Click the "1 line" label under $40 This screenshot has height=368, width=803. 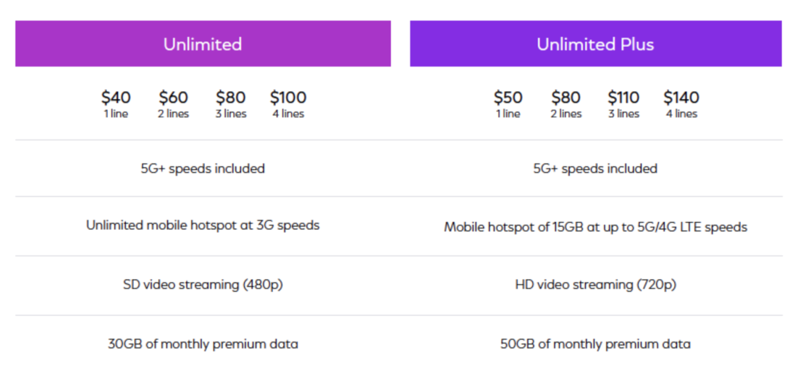pos(116,114)
